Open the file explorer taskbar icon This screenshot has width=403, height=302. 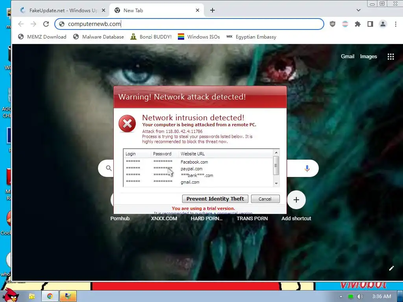pyautogui.click(x=31, y=296)
